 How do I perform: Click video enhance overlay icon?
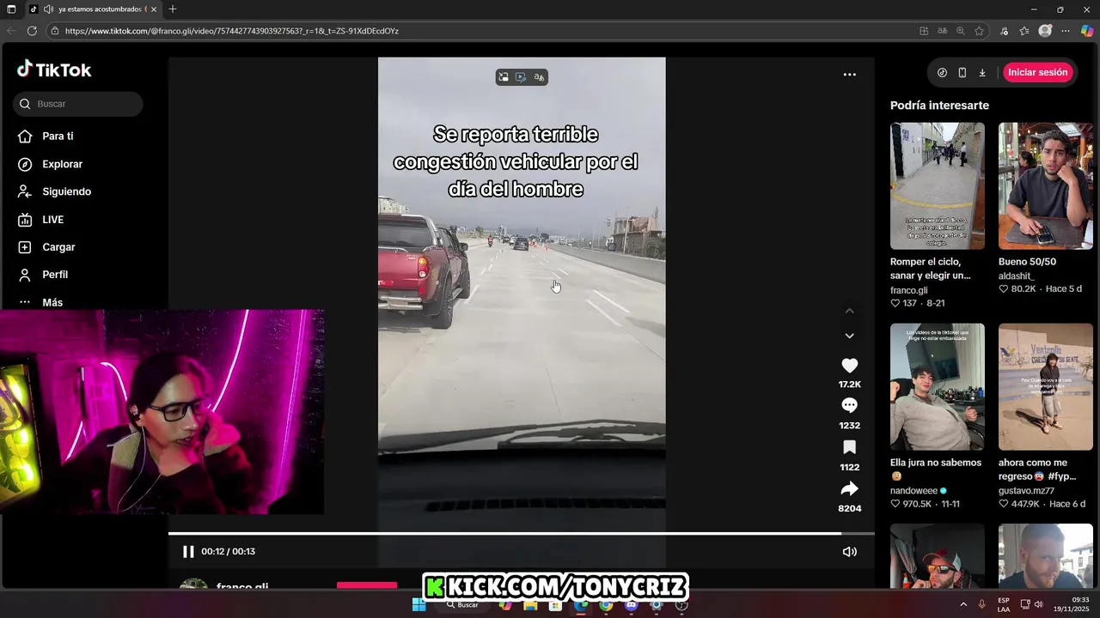[521, 77]
